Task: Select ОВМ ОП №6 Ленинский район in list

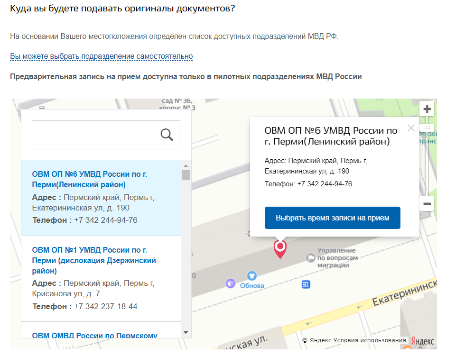Action: (x=90, y=179)
